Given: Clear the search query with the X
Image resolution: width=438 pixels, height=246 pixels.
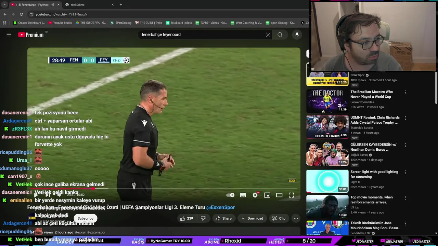Looking at the screenshot, I should (268, 35).
